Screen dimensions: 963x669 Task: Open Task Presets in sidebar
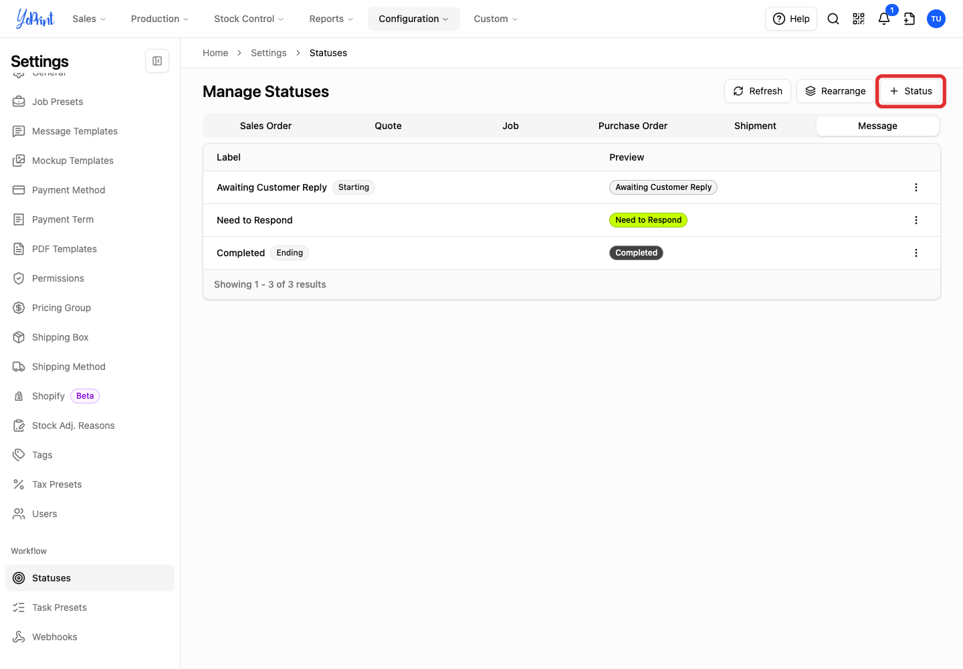(x=90, y=607)
